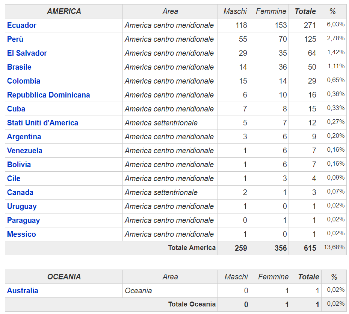Screen dimensions: 349x314
Task: Click the OCEANIA table header
Action: point(64,277)
